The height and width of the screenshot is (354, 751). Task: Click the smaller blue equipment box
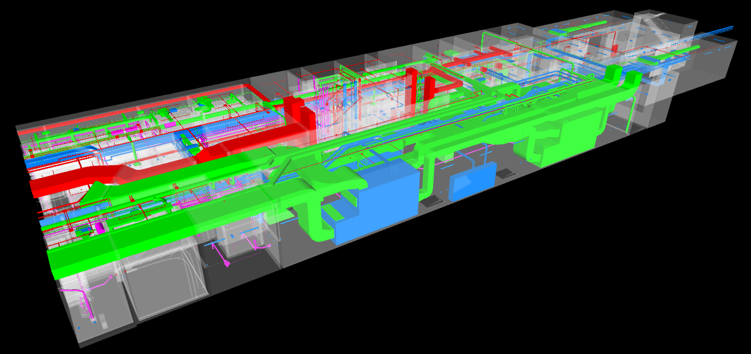[x=472, y=181]
